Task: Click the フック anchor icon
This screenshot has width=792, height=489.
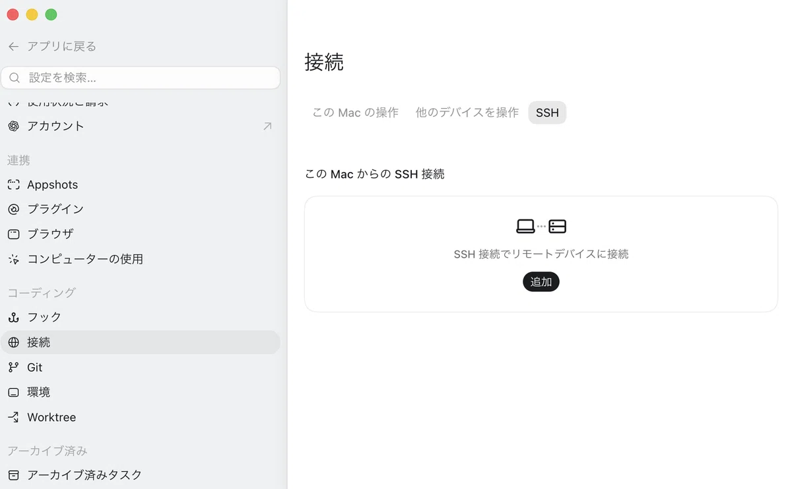Action: click(x=13, y=317)
